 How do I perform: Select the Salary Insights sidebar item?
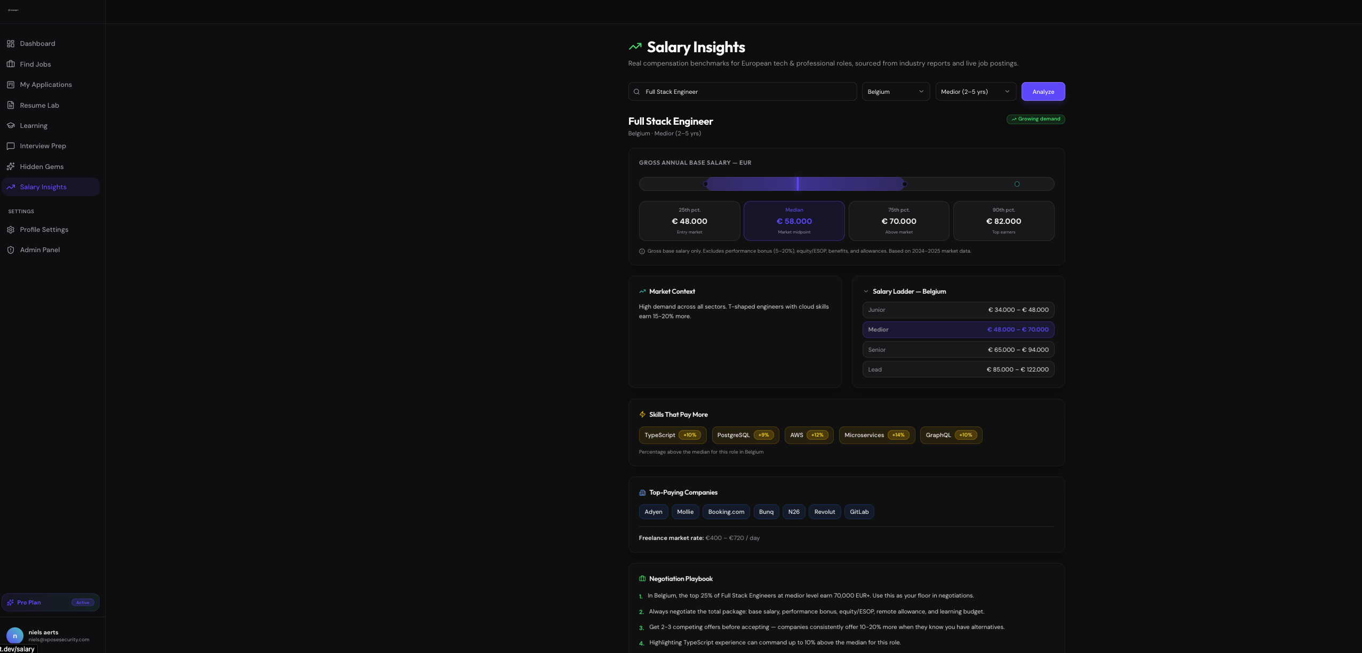pos(43,187)
